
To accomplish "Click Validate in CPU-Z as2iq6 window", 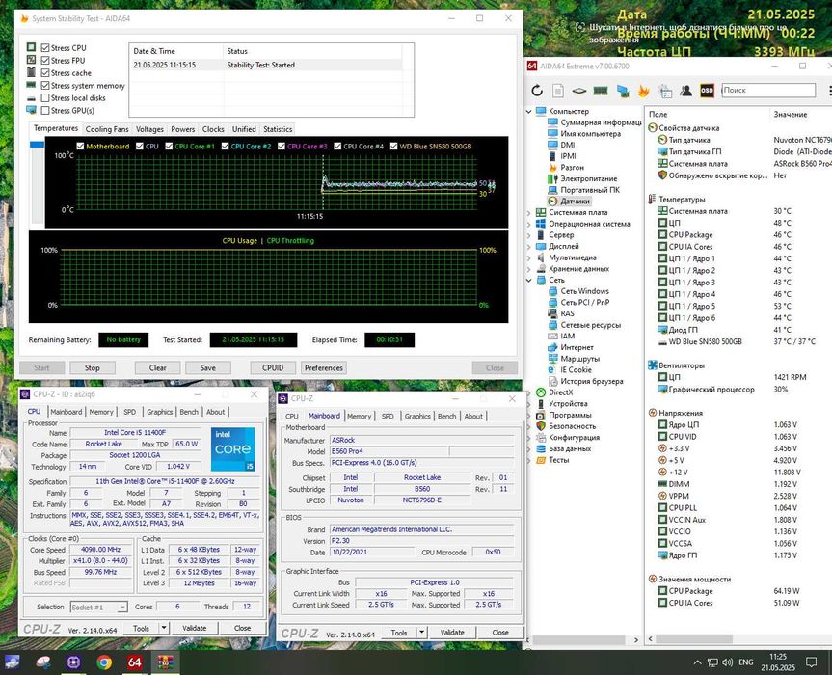I will (x=194, y=628).
